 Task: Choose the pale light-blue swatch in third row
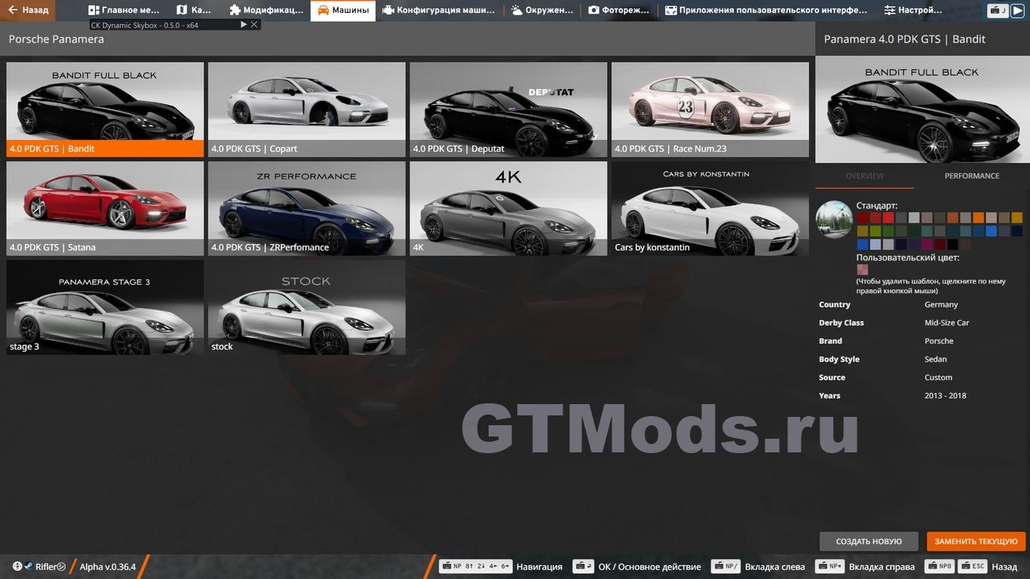[875, 244]
